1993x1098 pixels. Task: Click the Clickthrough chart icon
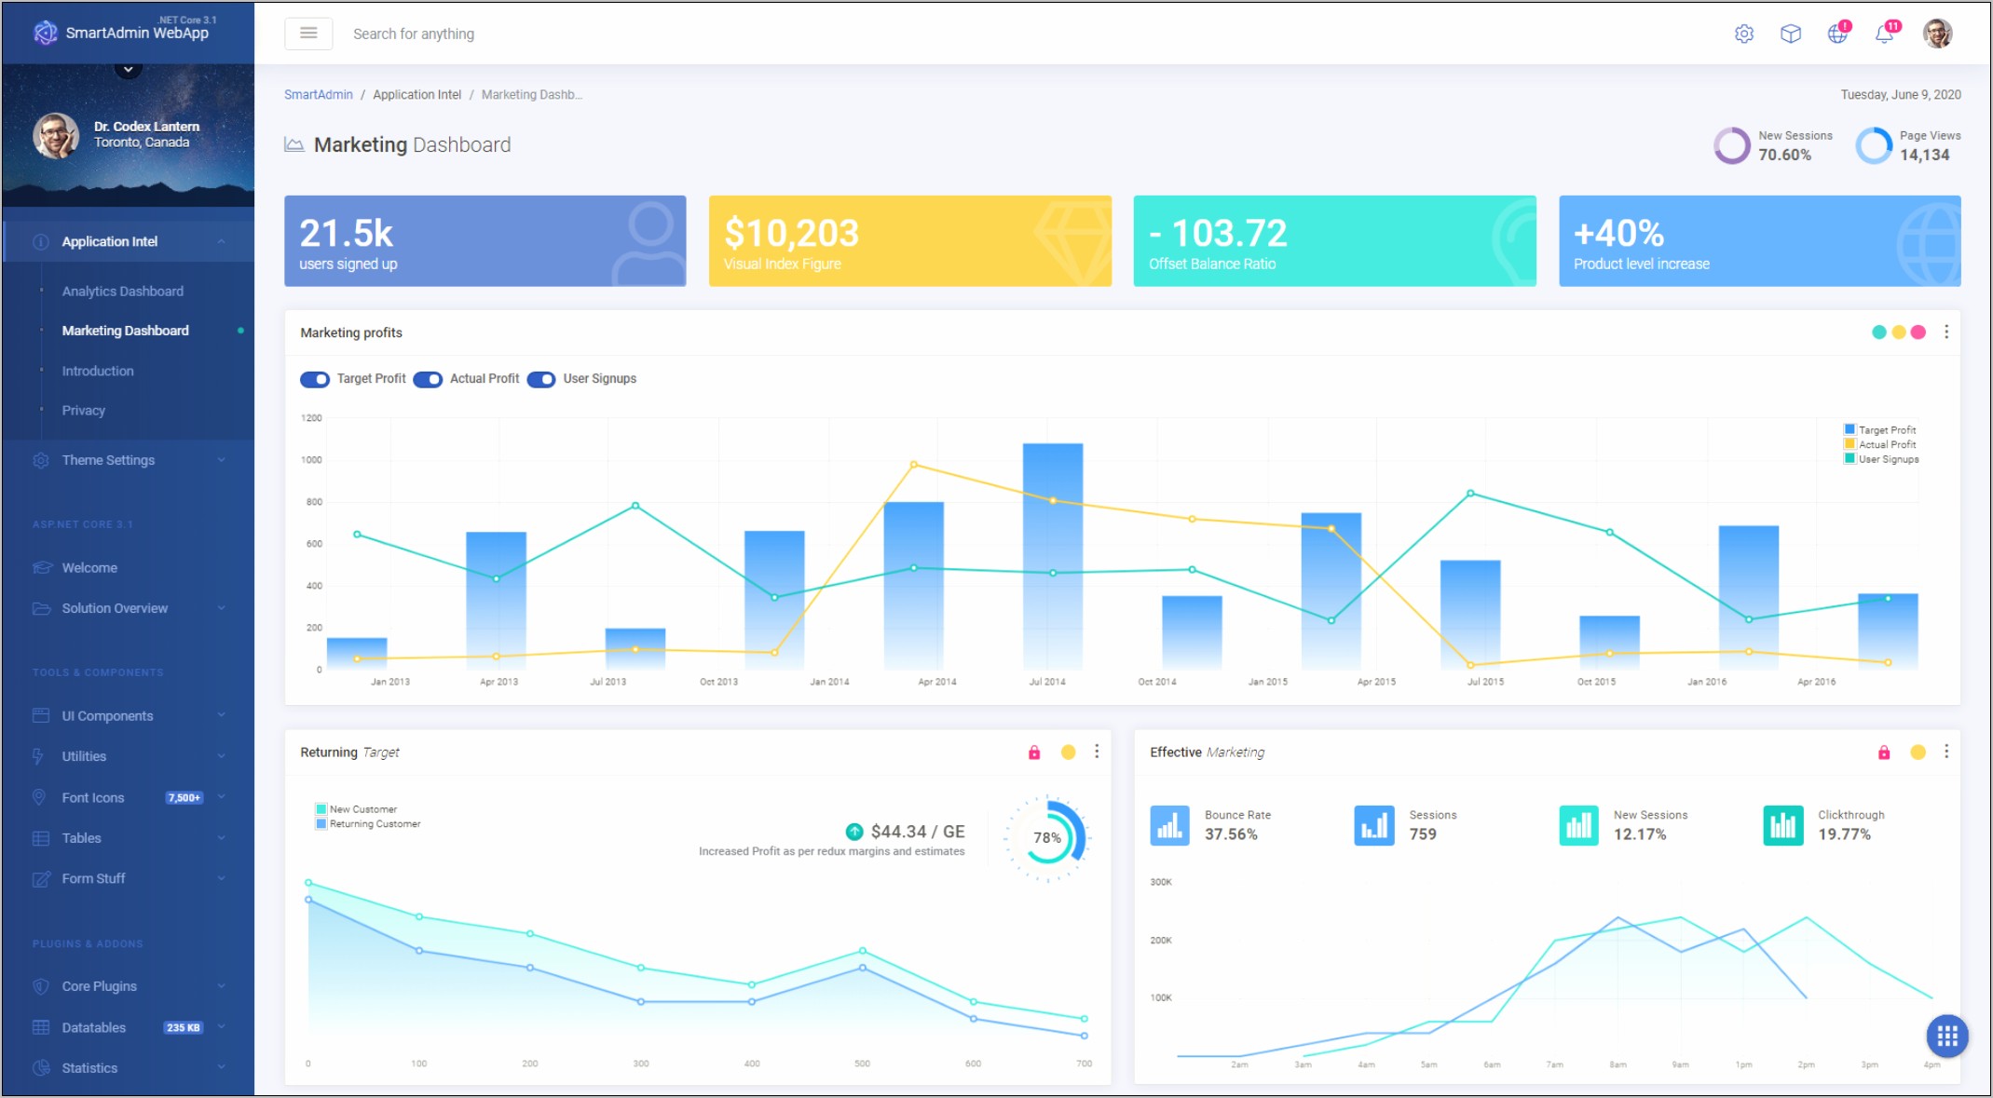click(1782, 825)
